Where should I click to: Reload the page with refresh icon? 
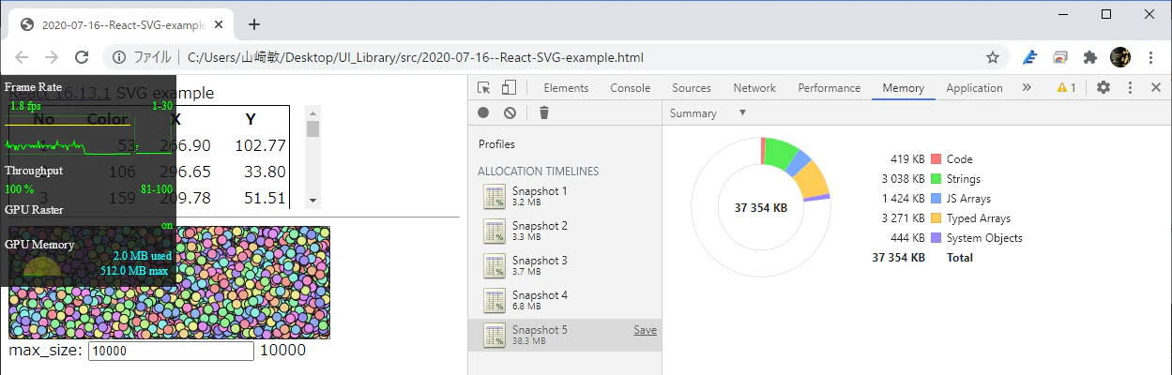[82, 57]
